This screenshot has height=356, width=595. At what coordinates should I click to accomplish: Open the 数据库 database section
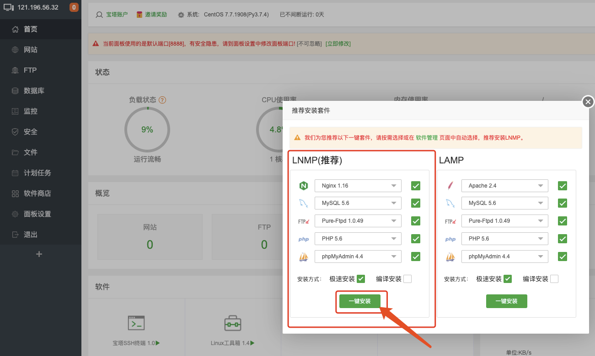(41, 91)
